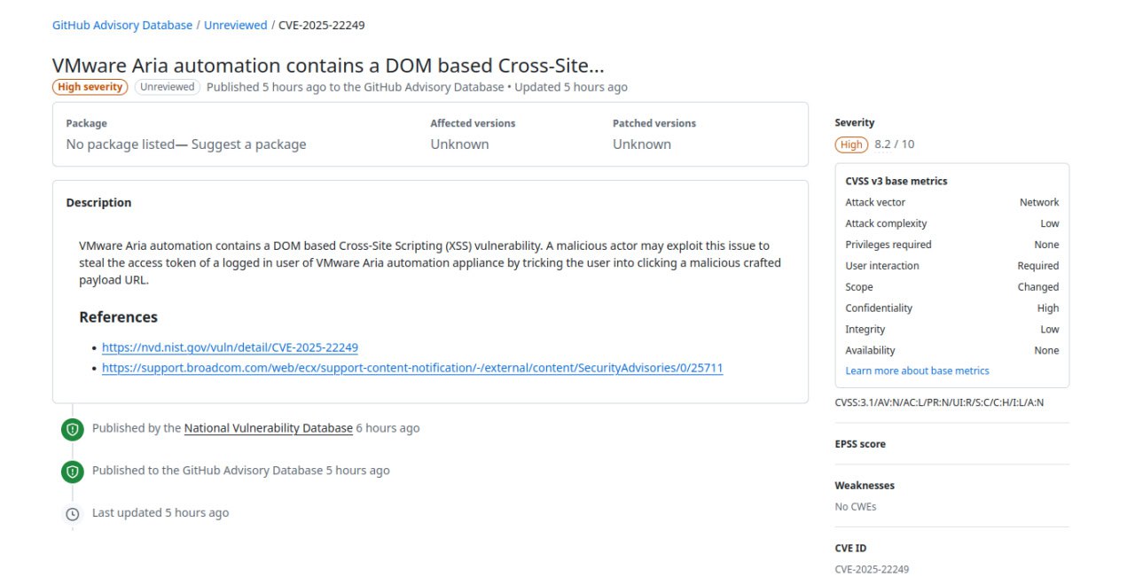Open the National Vulnerability Database link
This screenshot has width=1135, height=577.
[269, 428]
